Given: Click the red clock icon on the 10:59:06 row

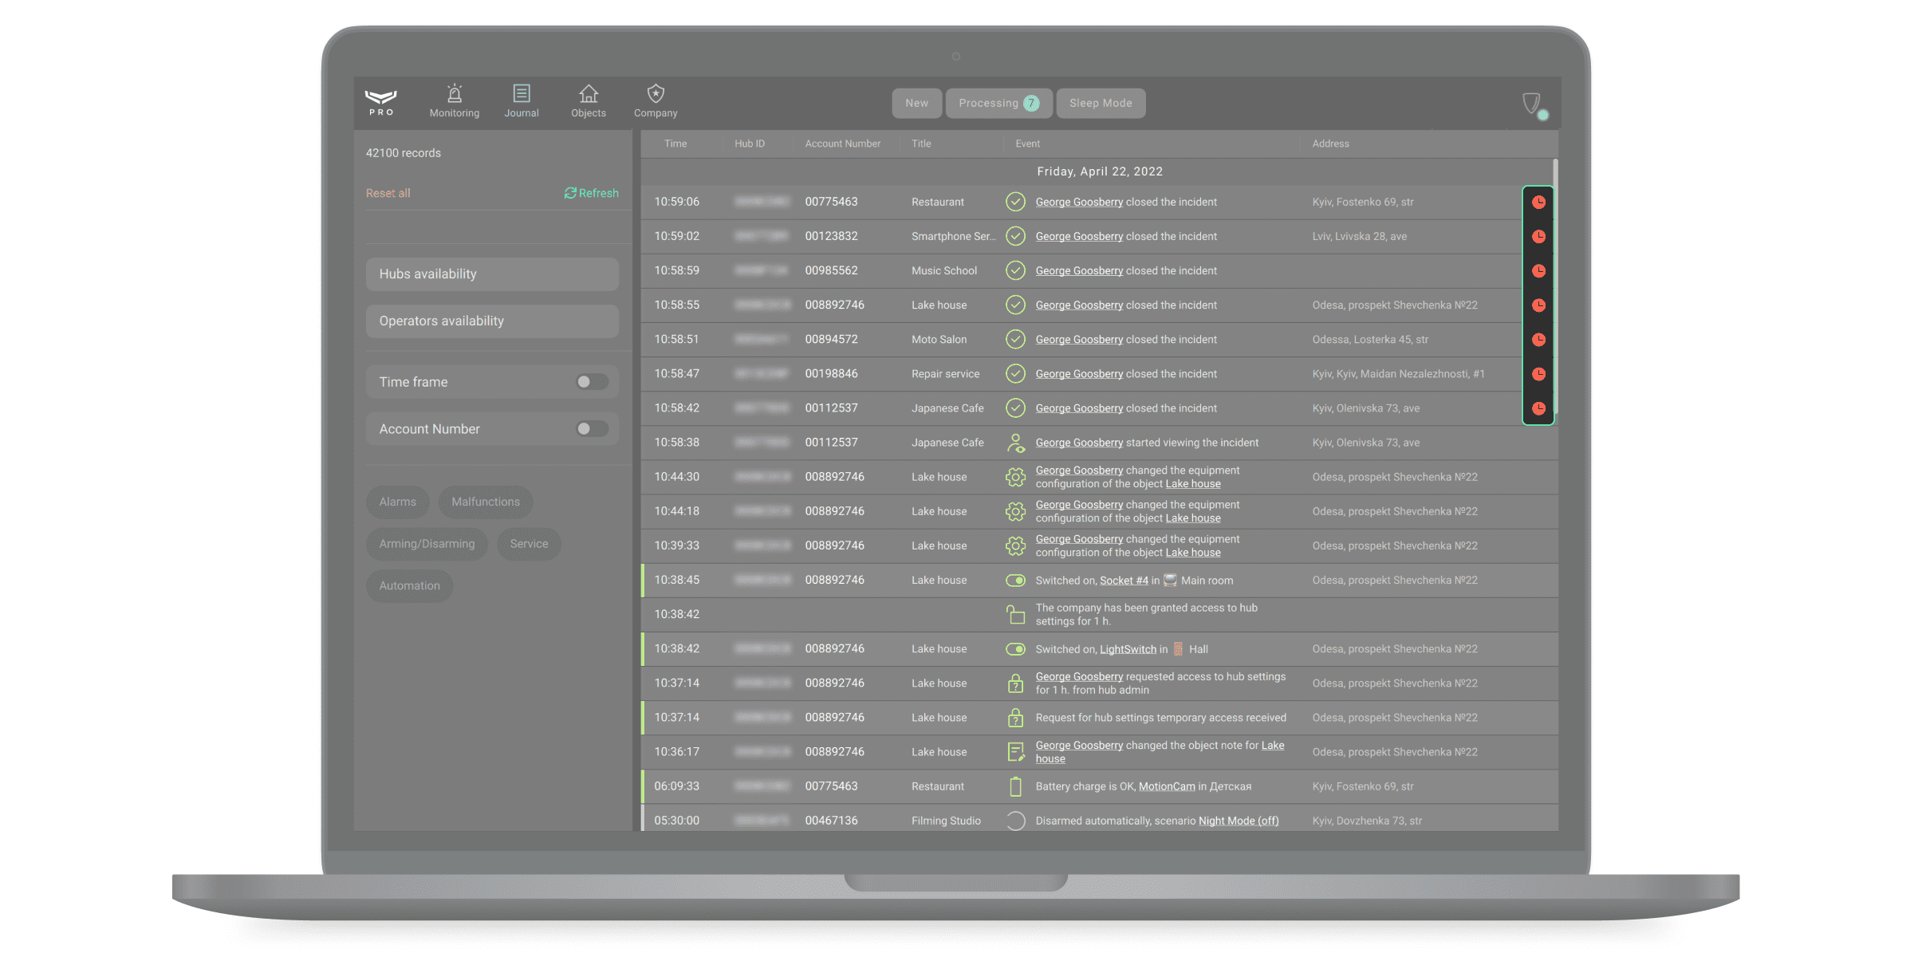Looking at the screenshot, I should point(1538,203).
